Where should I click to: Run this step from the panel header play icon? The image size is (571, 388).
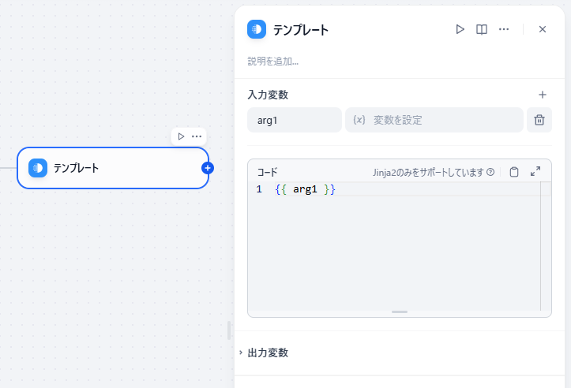click(460, 29)
